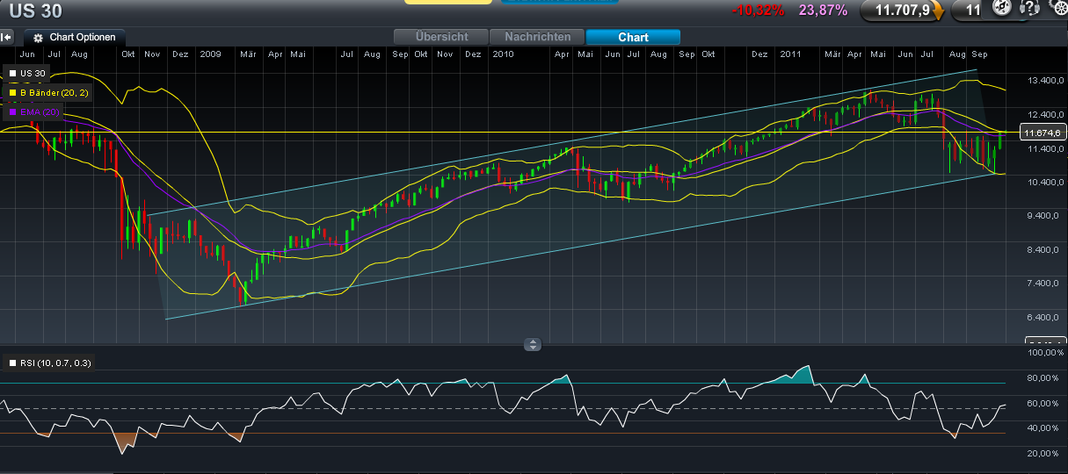Viewport: 1068px width, 474px height.
Task: Click the compass navigation icon
Action: tap(1001, 9)
